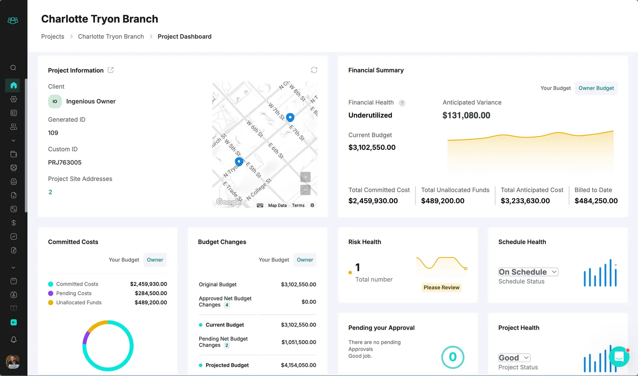Open map Terms link
The height and width of the screenshot is (376, 638).
pos(298,206)
